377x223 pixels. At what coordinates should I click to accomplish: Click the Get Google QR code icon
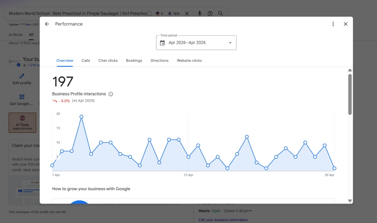click(22, 97)
